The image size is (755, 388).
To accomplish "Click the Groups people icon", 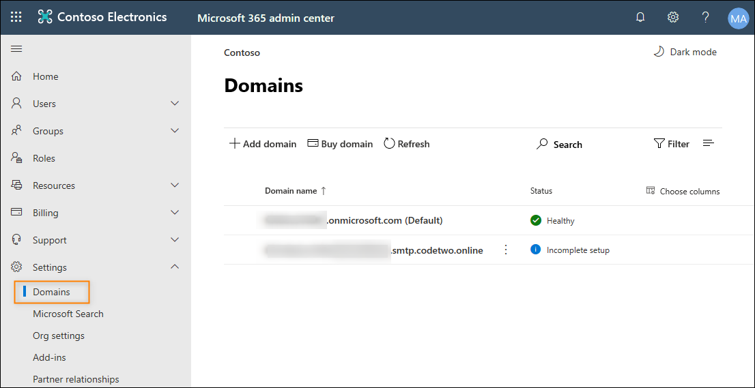I will click(17, 131).
